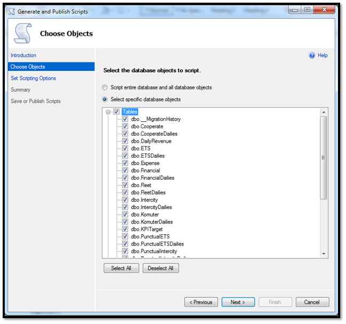The image size is (346, 324).
Task: Select the dbo.KPITarget row text
Action: [x=147, y=229]
